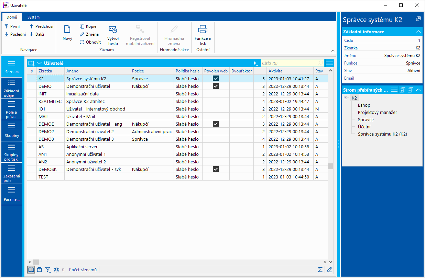Click the Číslo search field
425x278 pixels.
point(292,63)
